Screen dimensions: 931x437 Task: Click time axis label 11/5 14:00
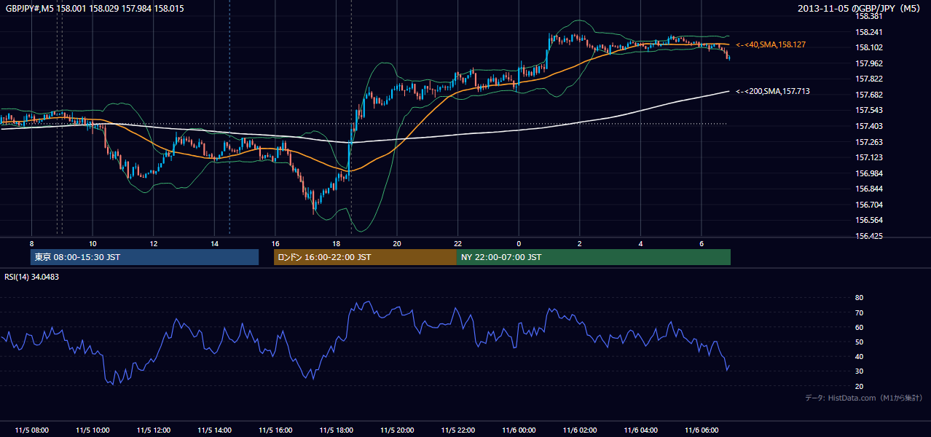click(x=214, y=430)
